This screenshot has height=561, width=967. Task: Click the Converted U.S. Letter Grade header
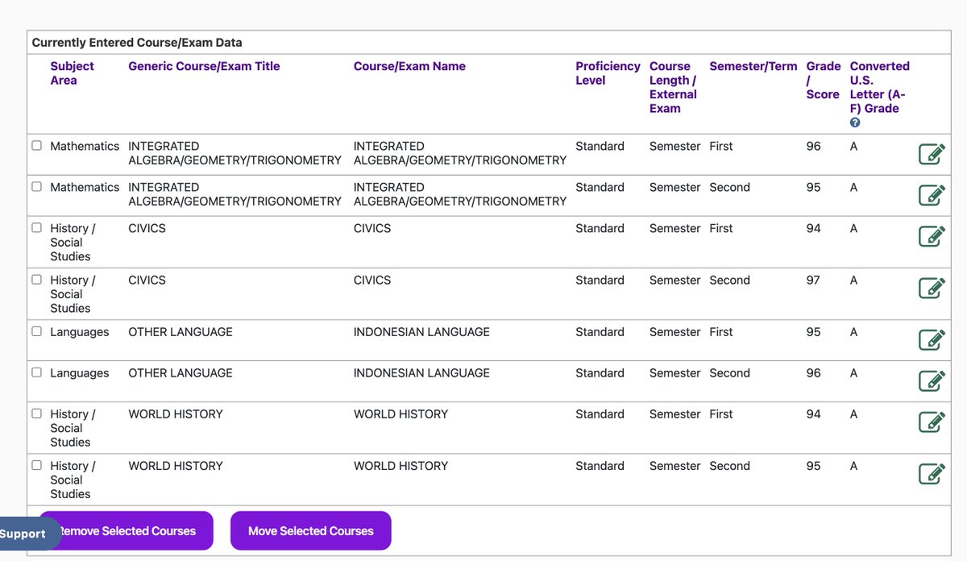(x=879, y=87)
